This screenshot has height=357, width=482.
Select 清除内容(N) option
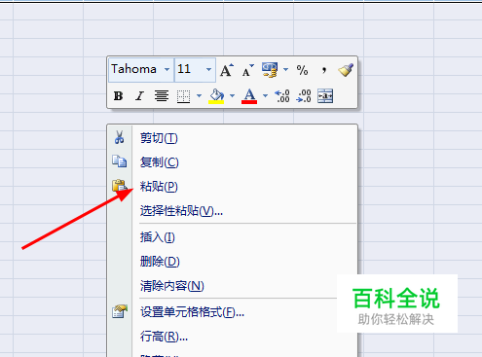[233, 286]
